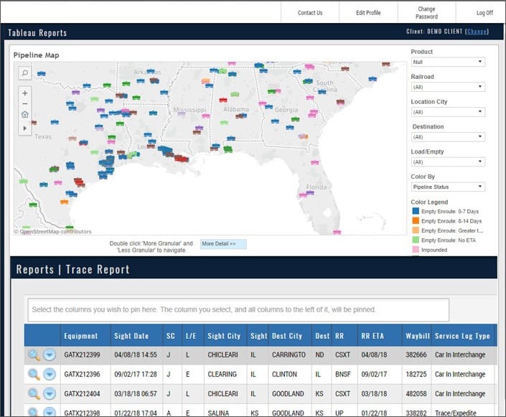This screenshot has height=417, width=506.
Task: Expand the Color By dropdown
Action: pos(448,187)
